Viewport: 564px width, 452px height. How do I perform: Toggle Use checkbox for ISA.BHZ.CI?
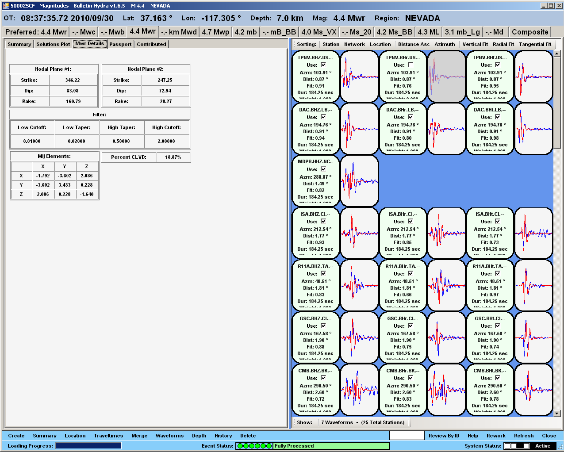[323, 221]
